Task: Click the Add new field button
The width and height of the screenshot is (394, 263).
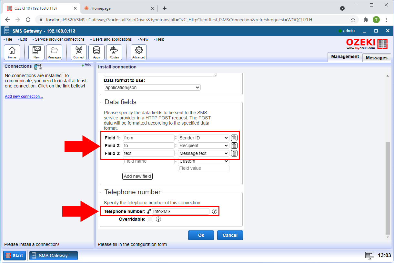Action: [x=137, y=176]
